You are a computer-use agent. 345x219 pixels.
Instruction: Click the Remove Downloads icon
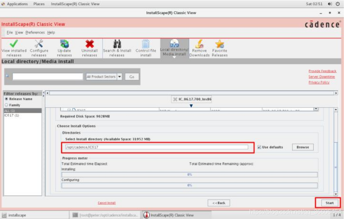[199, 47]
